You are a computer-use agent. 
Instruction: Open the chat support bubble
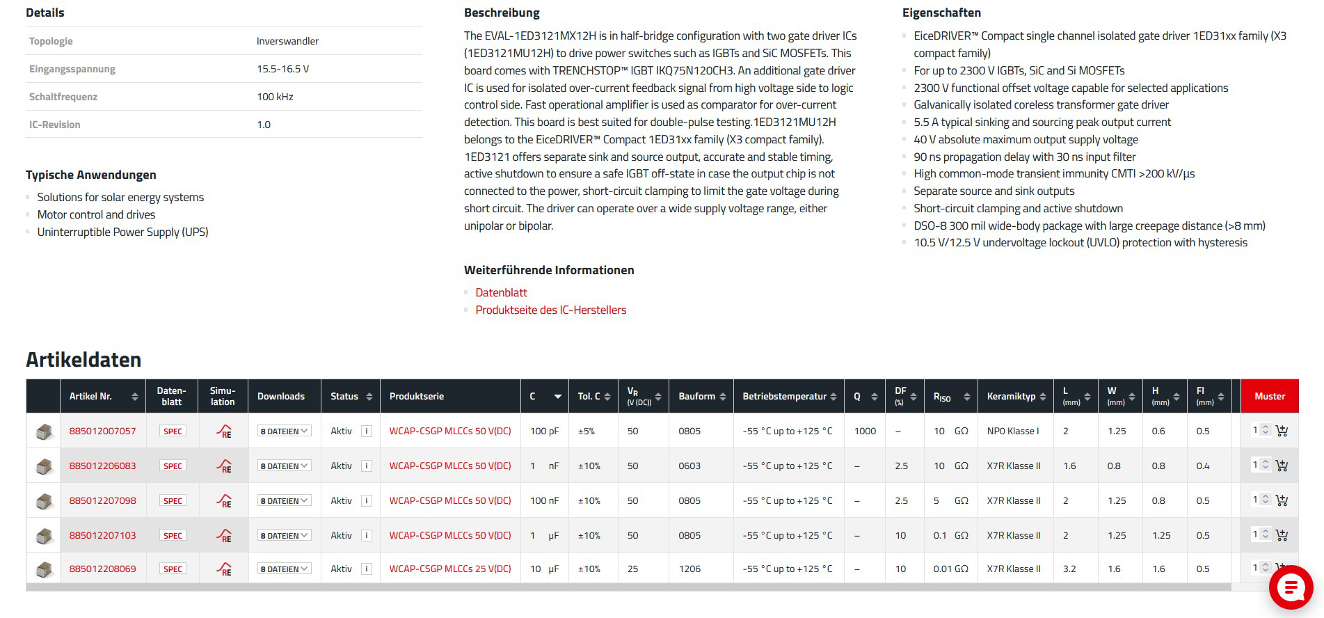click(1291, 587)
